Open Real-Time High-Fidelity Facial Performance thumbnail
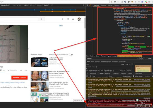Viewport: 153px width, 108px height. point(40,76)
